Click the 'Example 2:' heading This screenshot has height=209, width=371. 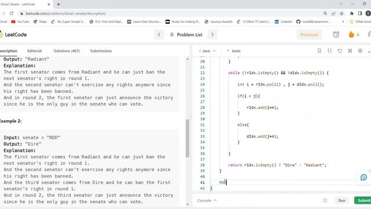click(x=10, y=121)
